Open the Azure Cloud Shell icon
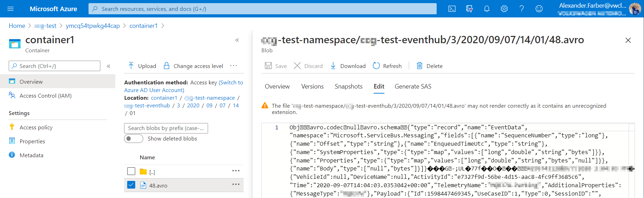Image resolution: width=644 pixels, height=198 pixels. [452, 9]
